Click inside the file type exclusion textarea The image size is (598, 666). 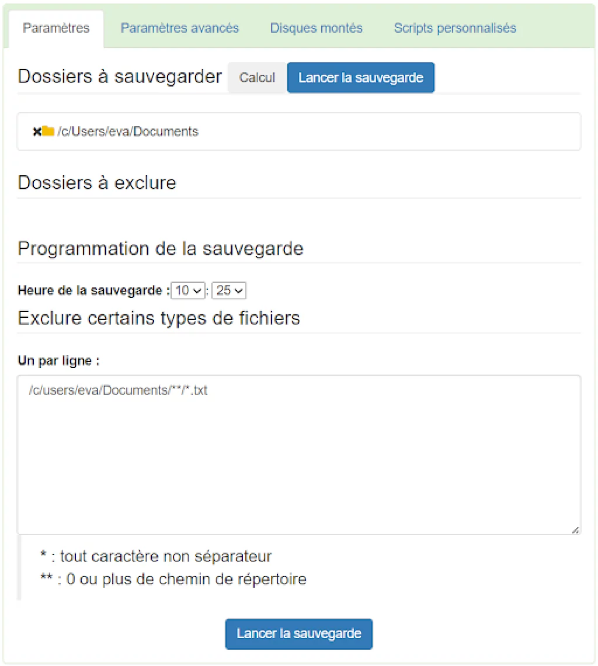coord(299,456)
